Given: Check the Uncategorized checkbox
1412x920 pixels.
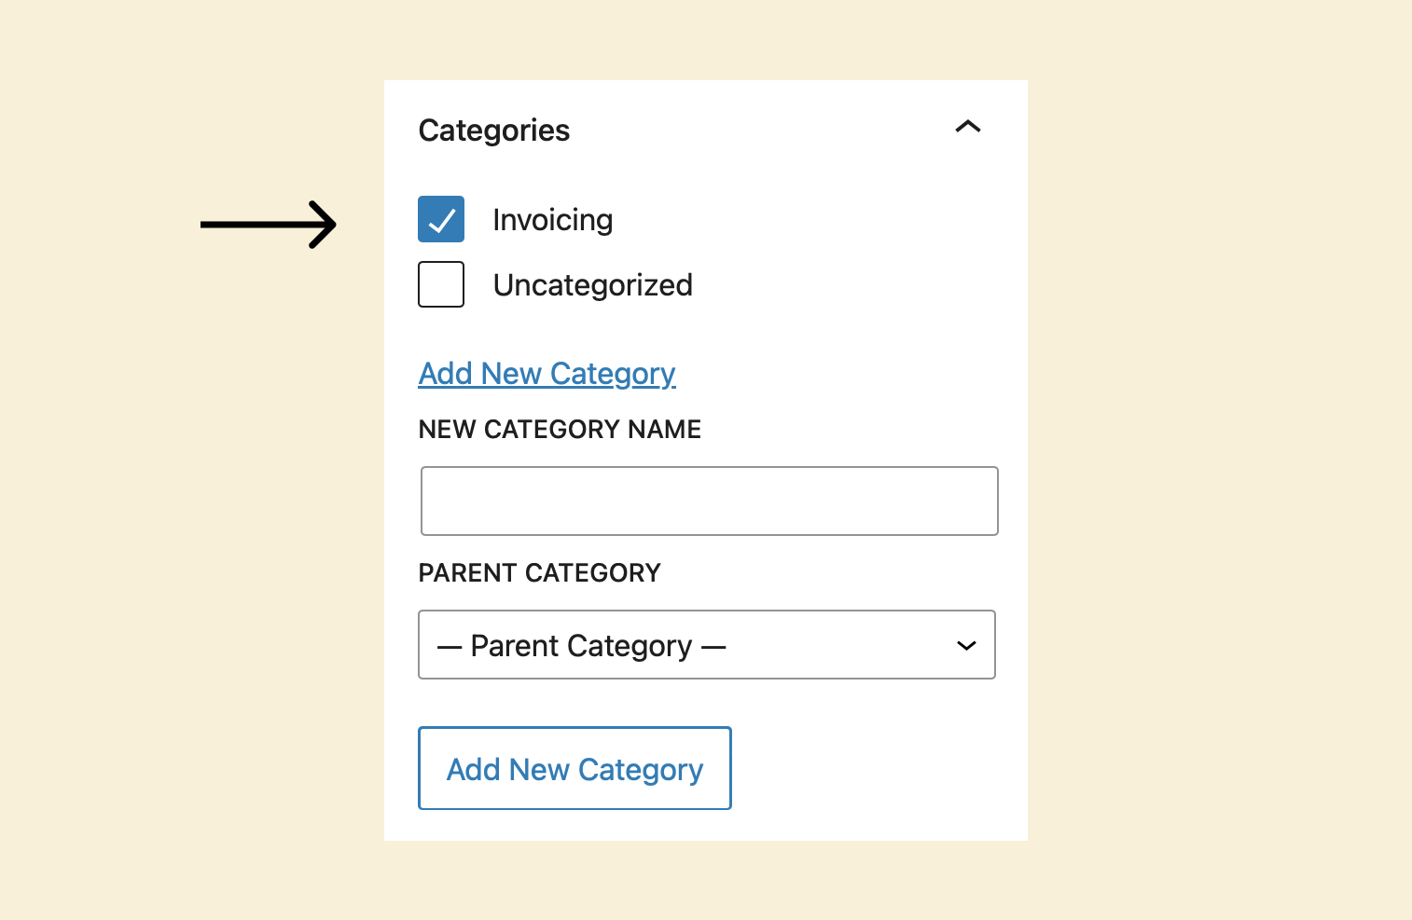Looking at the screenshot, I should [x=441, y=284].
